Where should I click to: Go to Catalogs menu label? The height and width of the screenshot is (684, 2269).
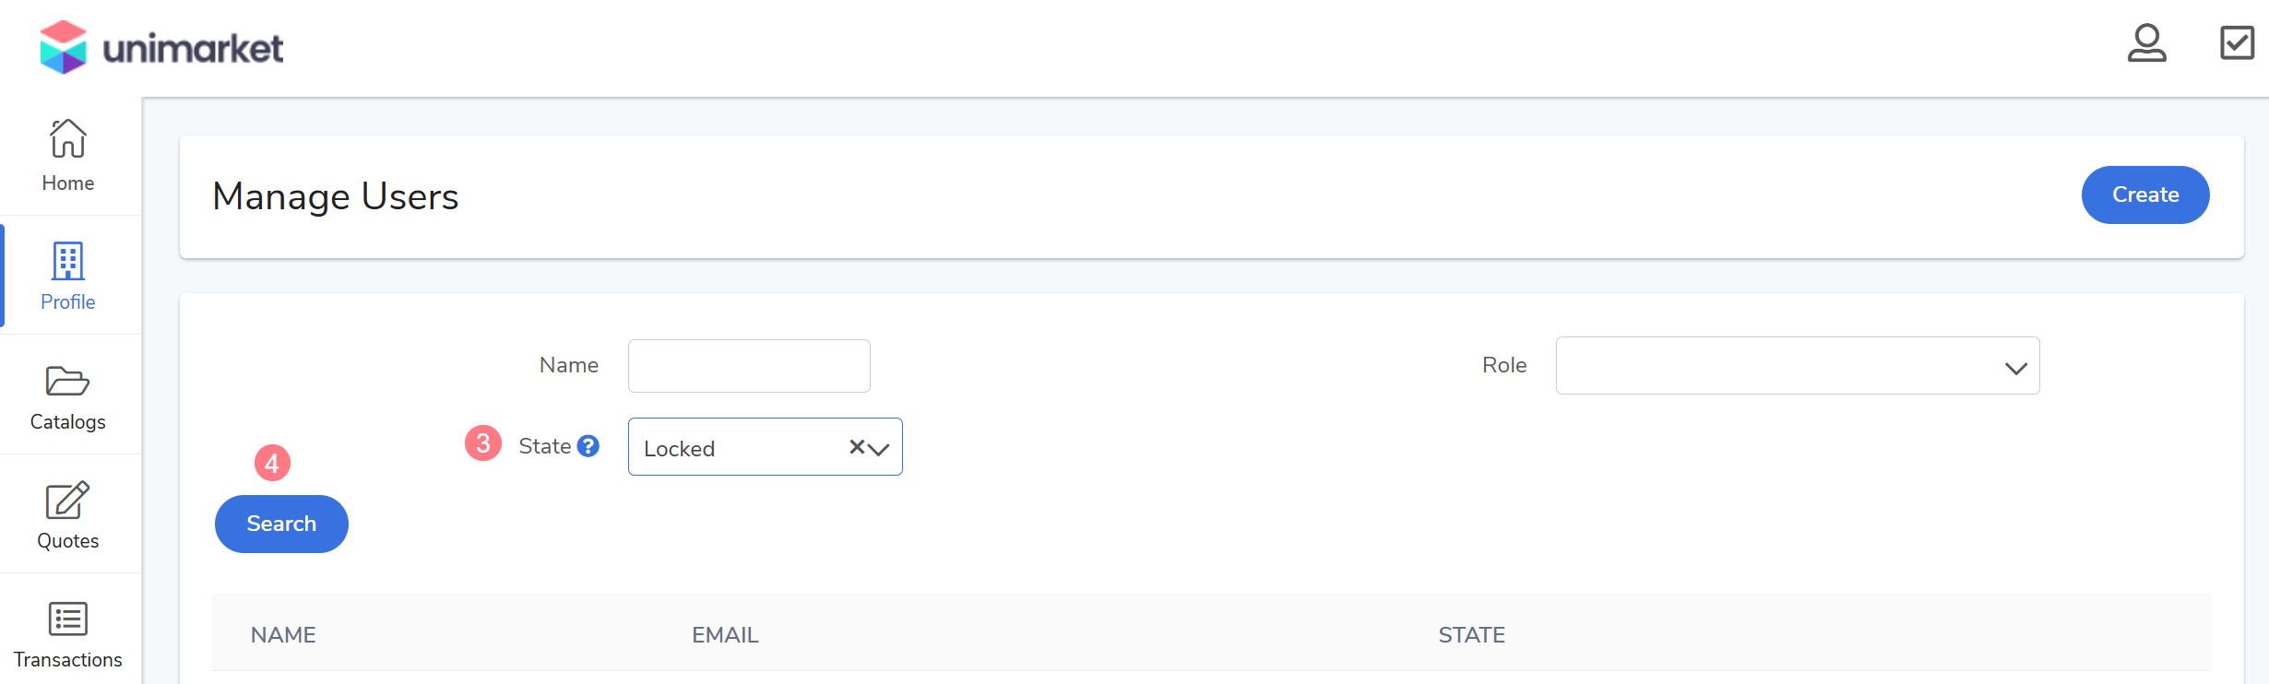(67, 422)
